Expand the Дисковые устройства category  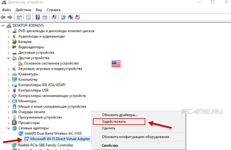pos(9,53)
